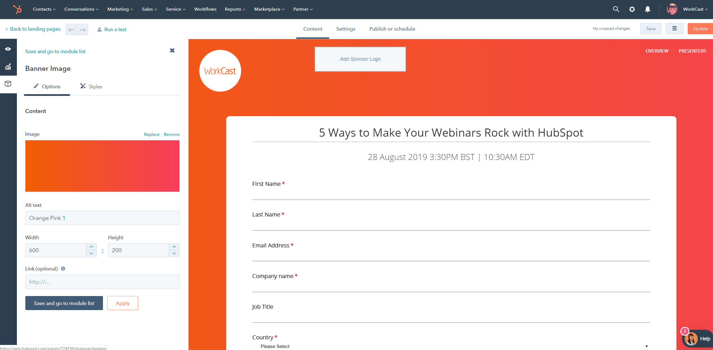Select the Styles tab

coord(91,86)
